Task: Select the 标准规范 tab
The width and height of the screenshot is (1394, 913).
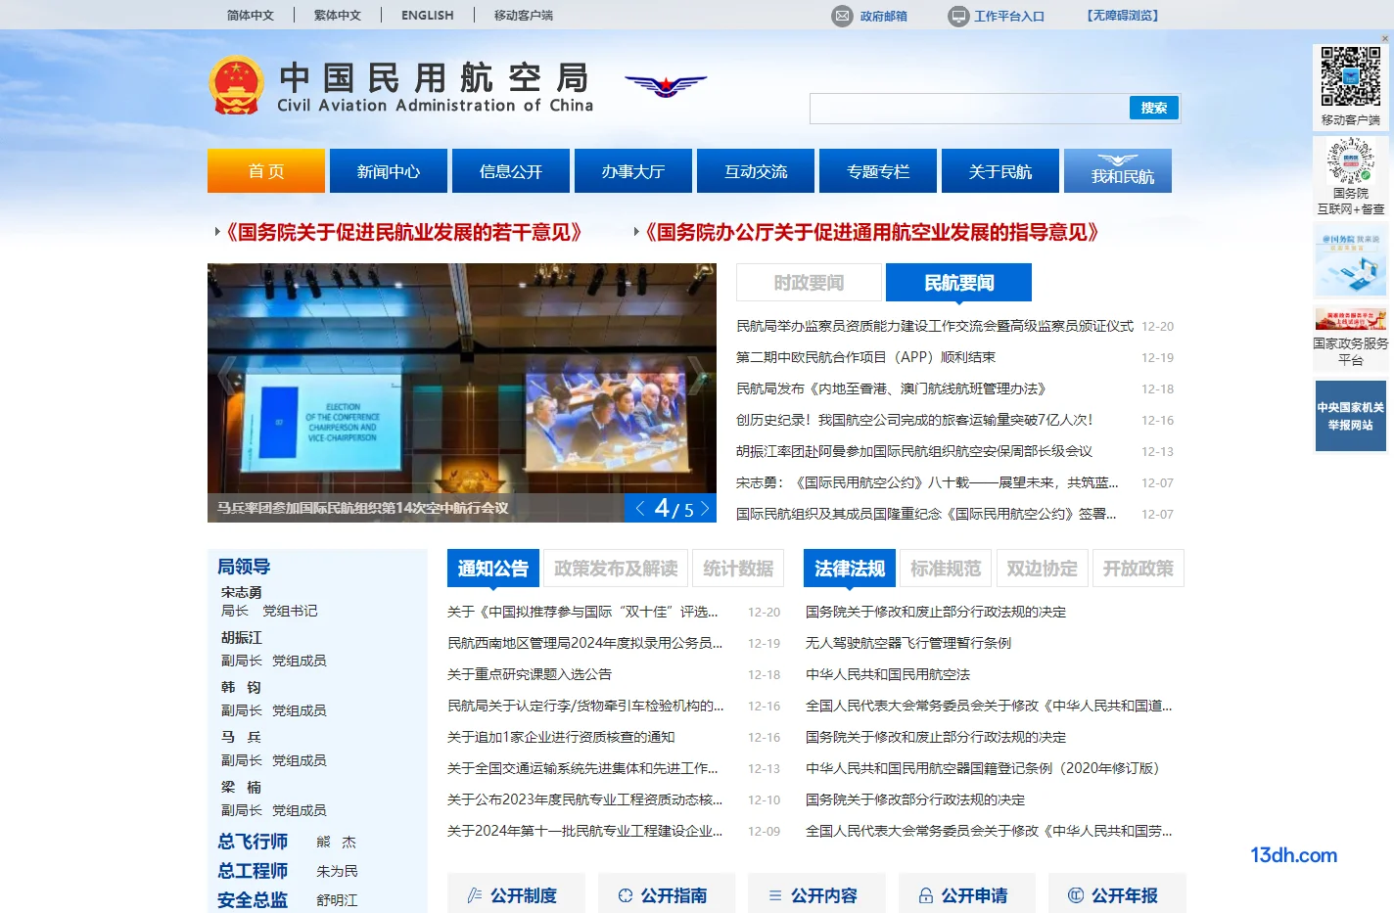Action: (946, 569)
